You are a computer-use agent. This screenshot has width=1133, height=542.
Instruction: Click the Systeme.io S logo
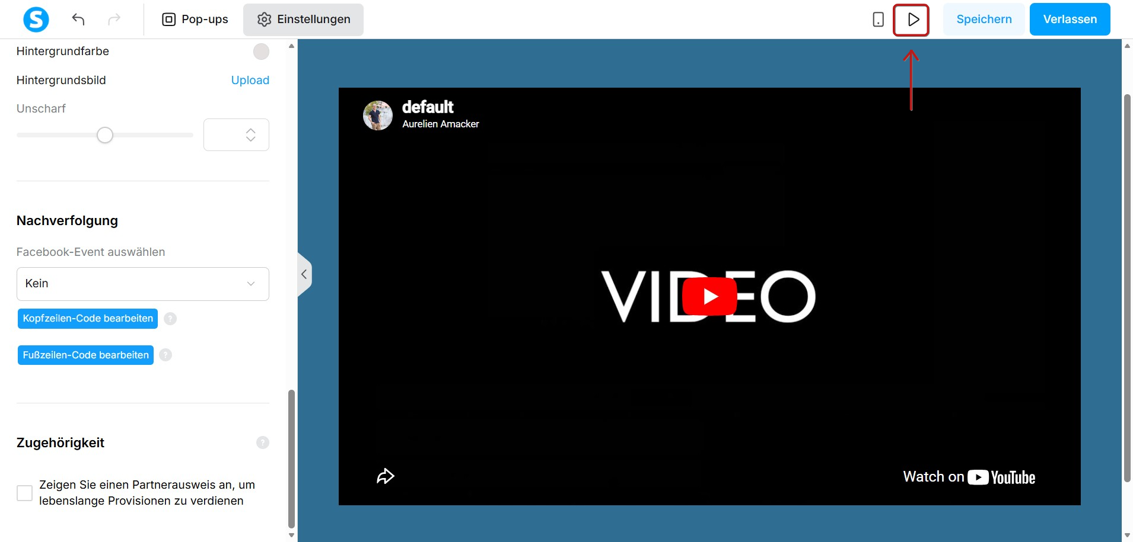(36, 19)
